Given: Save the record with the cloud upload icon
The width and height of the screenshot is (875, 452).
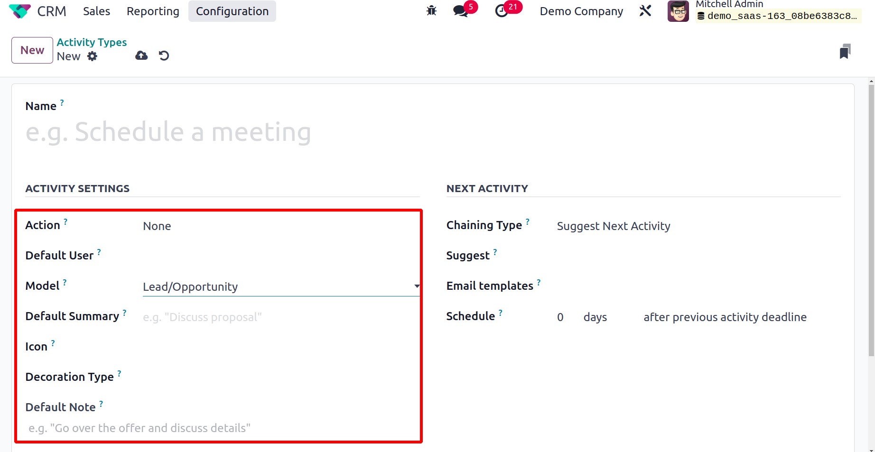Looking at the screenshot, I should 141,56.
